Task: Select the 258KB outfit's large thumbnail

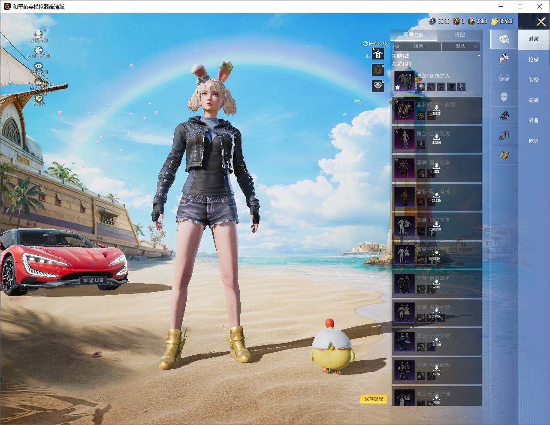Action: 404,110
